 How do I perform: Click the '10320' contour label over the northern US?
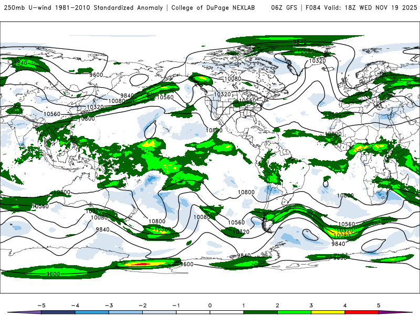[x=222, y=94]
